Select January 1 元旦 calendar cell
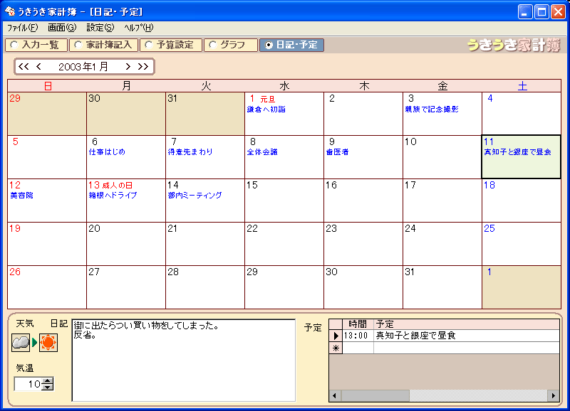The height and width of the screenshot is (411, 570). pos(284,113)
